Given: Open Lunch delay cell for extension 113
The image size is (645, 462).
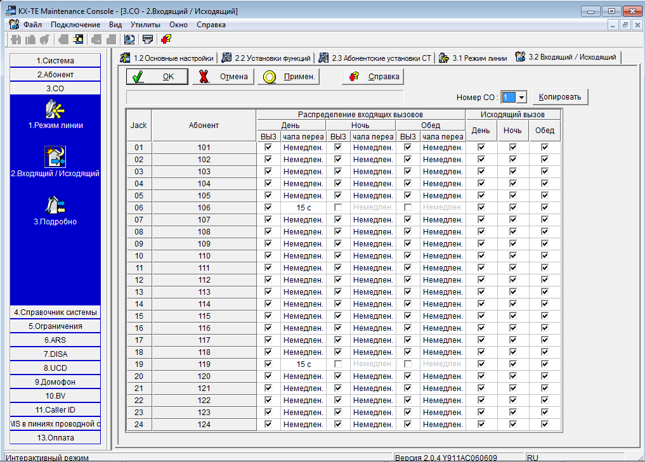Looking at the screenshot, I should pos(443,292).
